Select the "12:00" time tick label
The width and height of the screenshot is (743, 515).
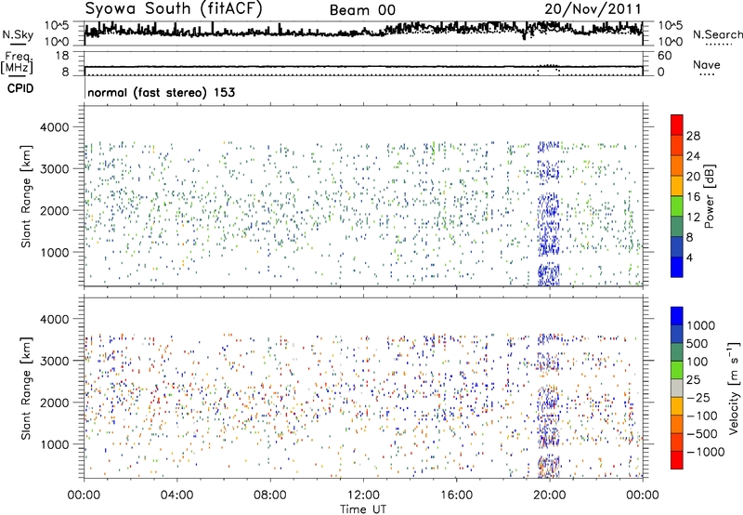click(363, 495)
